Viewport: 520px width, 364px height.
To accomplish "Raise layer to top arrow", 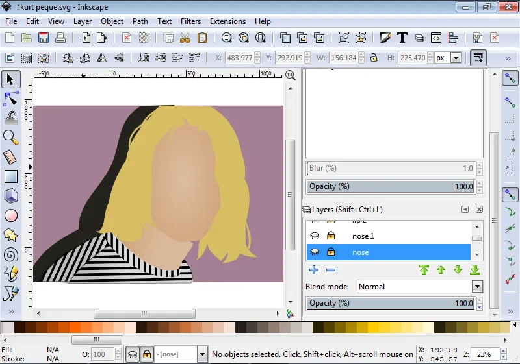I will point(424,270).
